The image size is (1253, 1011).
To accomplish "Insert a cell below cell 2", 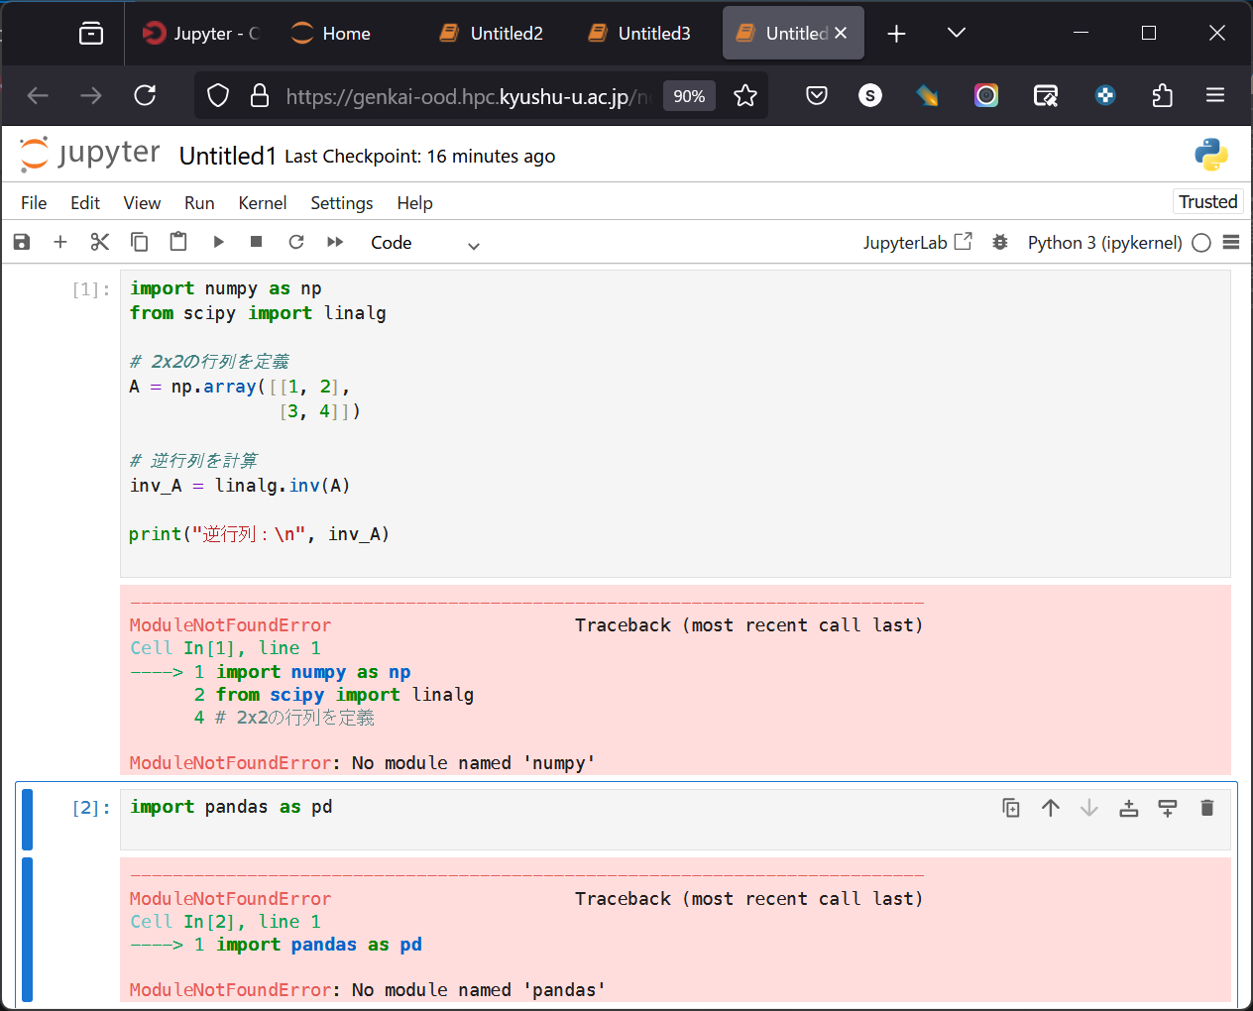I will tap(1168, 808).
